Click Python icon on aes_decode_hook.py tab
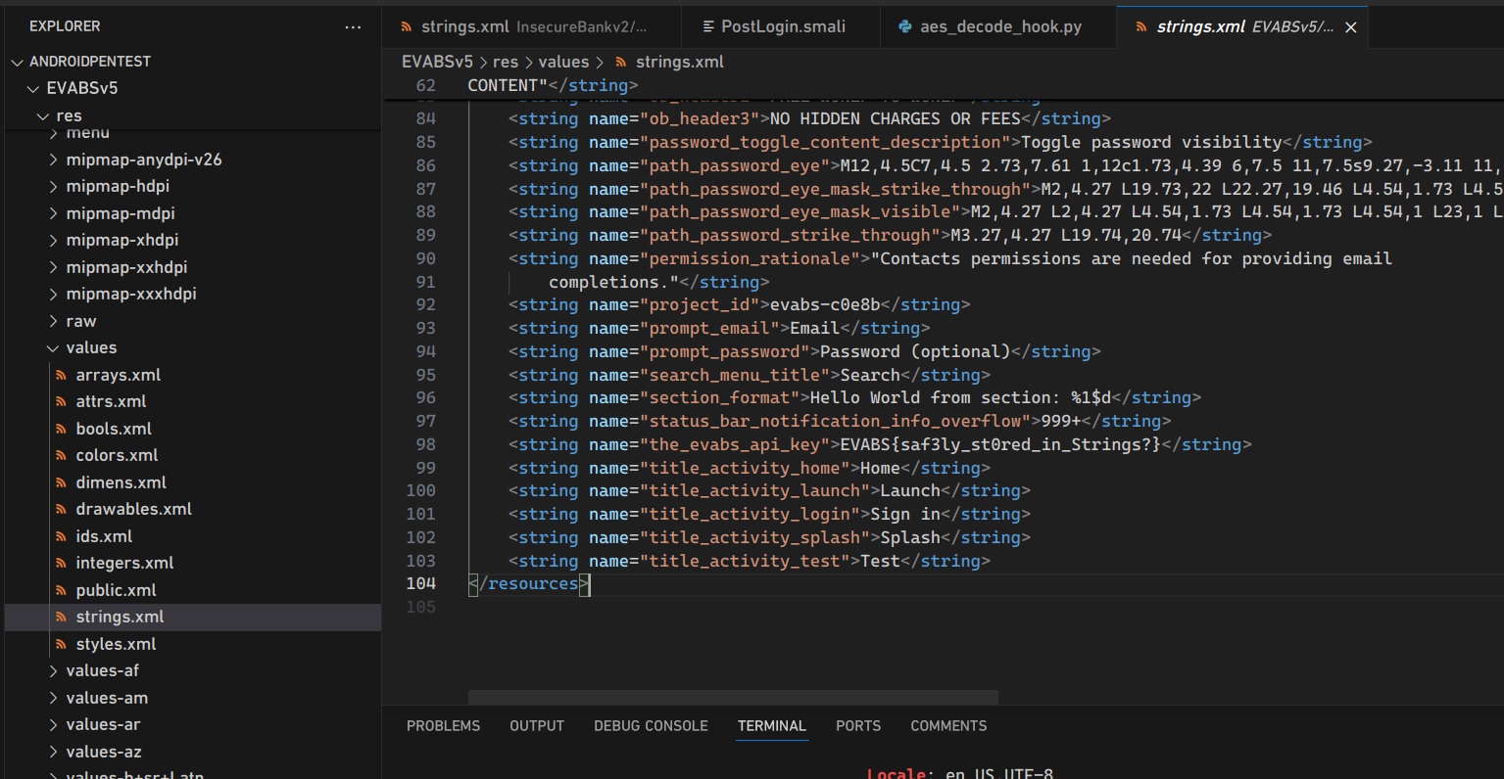This screenshot has width=1504, height=779. 904,27
